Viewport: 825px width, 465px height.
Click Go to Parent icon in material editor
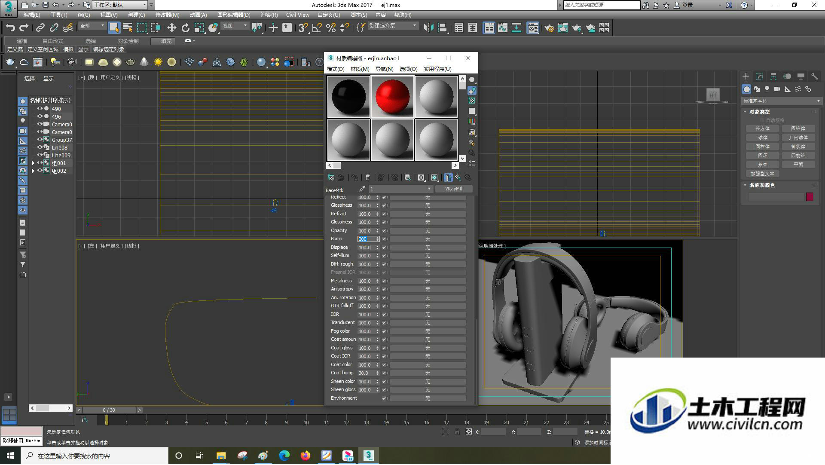pyautogui.click(x=458, y=177)
